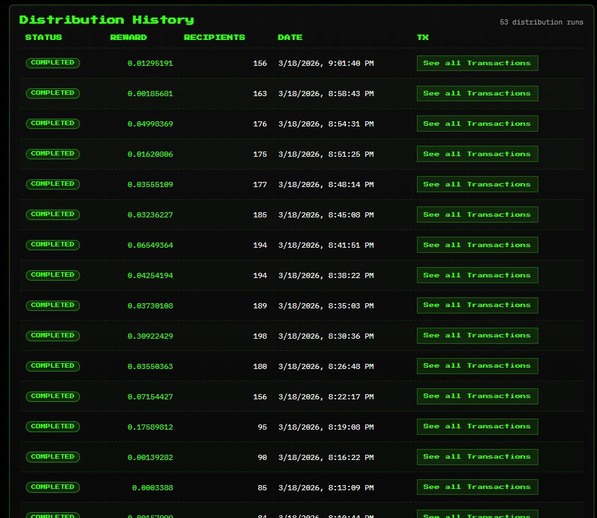Viewport: 597px width, 518px height.
Task: Click the REWARD column header
Action: (128, 37)
